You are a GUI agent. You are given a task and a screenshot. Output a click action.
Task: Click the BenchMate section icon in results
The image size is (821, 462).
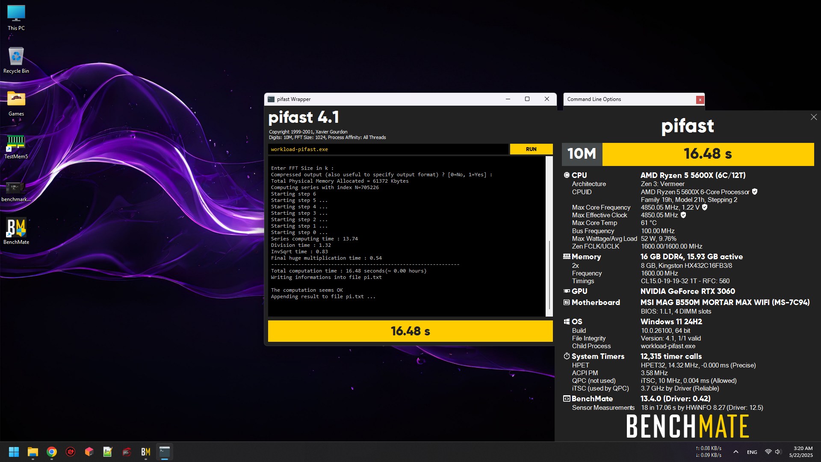point(567,399)
